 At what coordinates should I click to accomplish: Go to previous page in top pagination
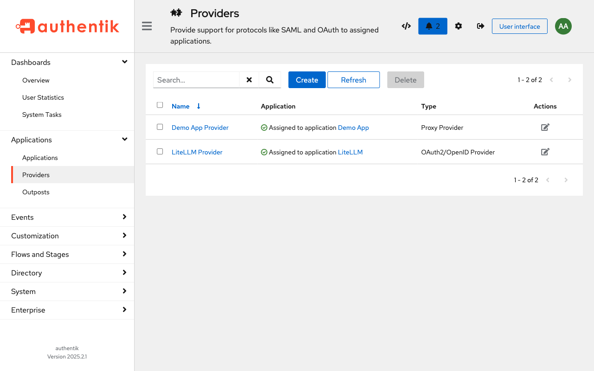coord(551,80)
